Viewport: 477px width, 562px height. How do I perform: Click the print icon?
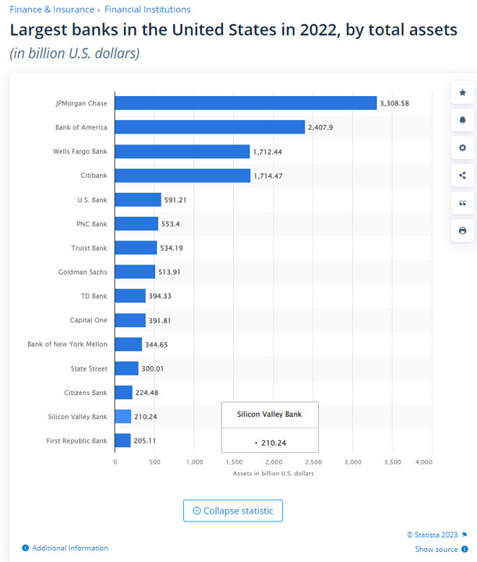click(x=462, y=230)
